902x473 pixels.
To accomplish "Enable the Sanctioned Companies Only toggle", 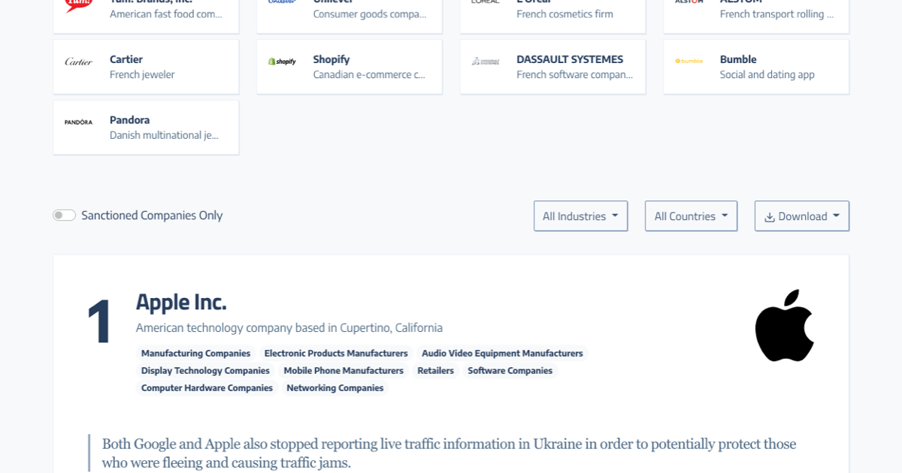I will [65, 215].
